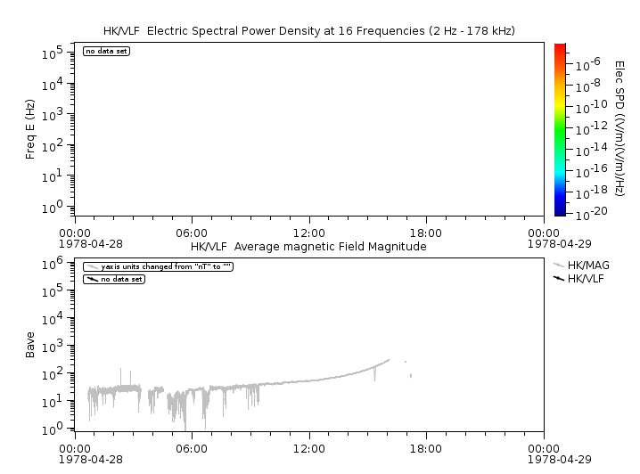640x474 pixels.
Task: Select the "Bave" y-axis label
Action: pos(30,345)
